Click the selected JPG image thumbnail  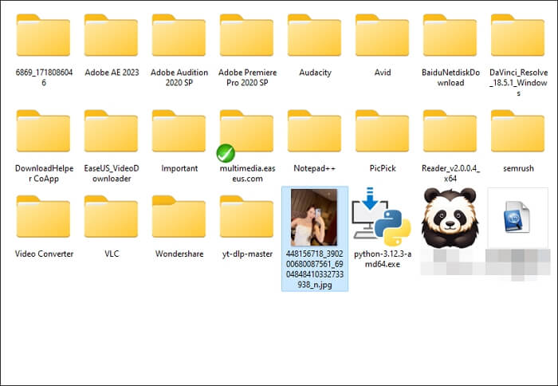[314, 217]
